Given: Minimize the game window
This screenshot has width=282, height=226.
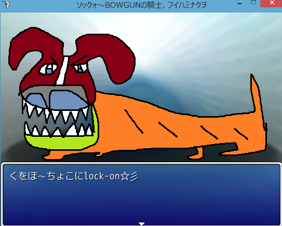Looking at the screenshot, I should (239, 4).
